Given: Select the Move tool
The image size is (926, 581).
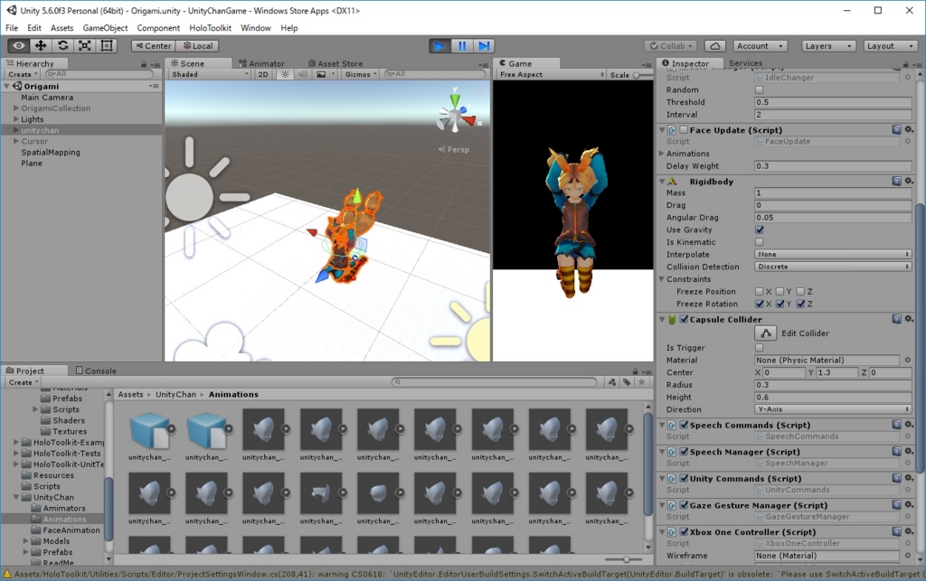Looking at the screenshot, I should point(41,45).
